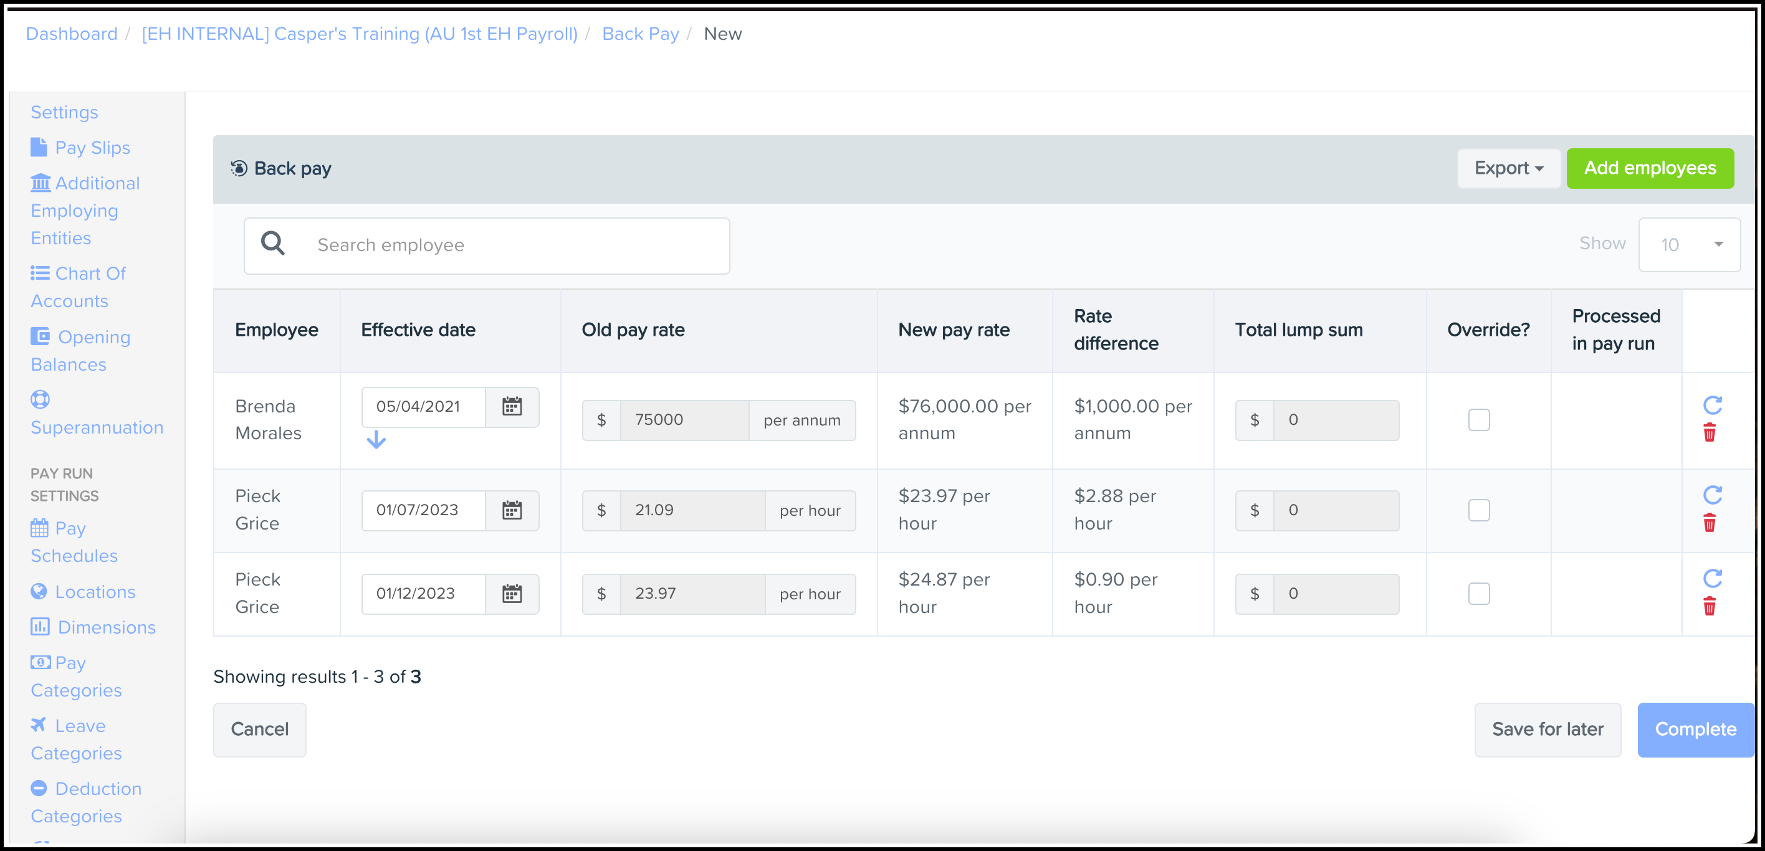
Task: Focus the Search employee field
Action: click(x=487, y=245)
